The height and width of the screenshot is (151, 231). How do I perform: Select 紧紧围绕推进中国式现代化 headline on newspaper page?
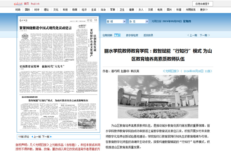click(45, 28)
